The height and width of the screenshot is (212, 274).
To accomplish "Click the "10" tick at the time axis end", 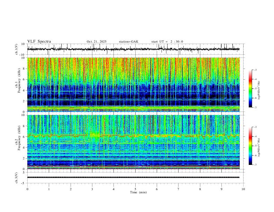I will [x=243, y=189].
